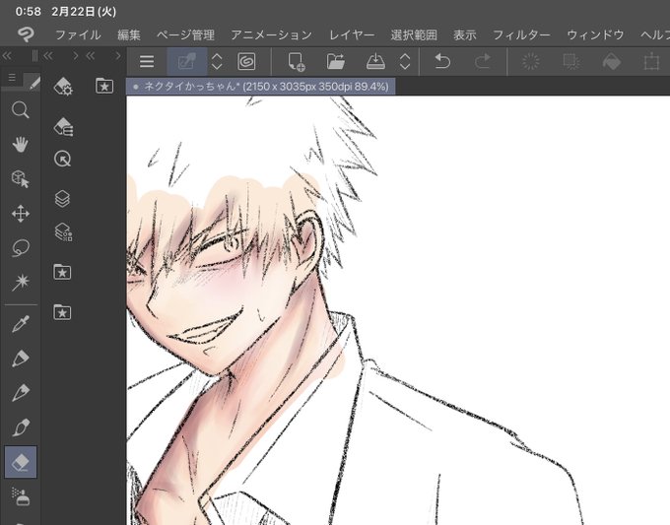Select the Eraser tool
This screenshot has width=670, height=525.
(21, 462)
